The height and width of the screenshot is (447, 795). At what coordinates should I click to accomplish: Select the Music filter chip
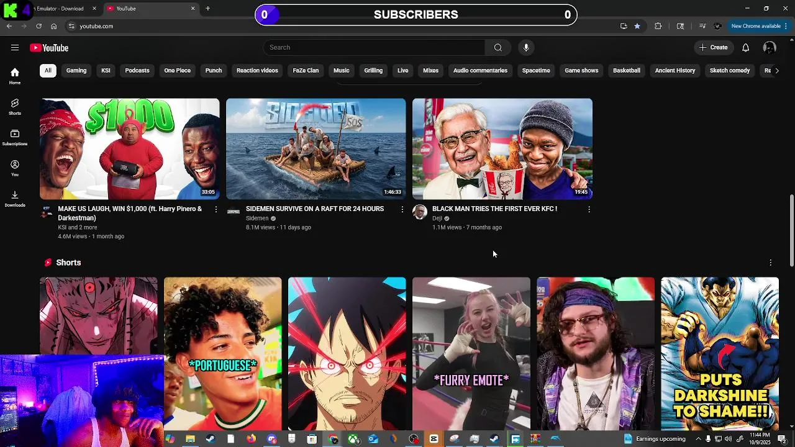pyautogui.click(x=342, y=71)
